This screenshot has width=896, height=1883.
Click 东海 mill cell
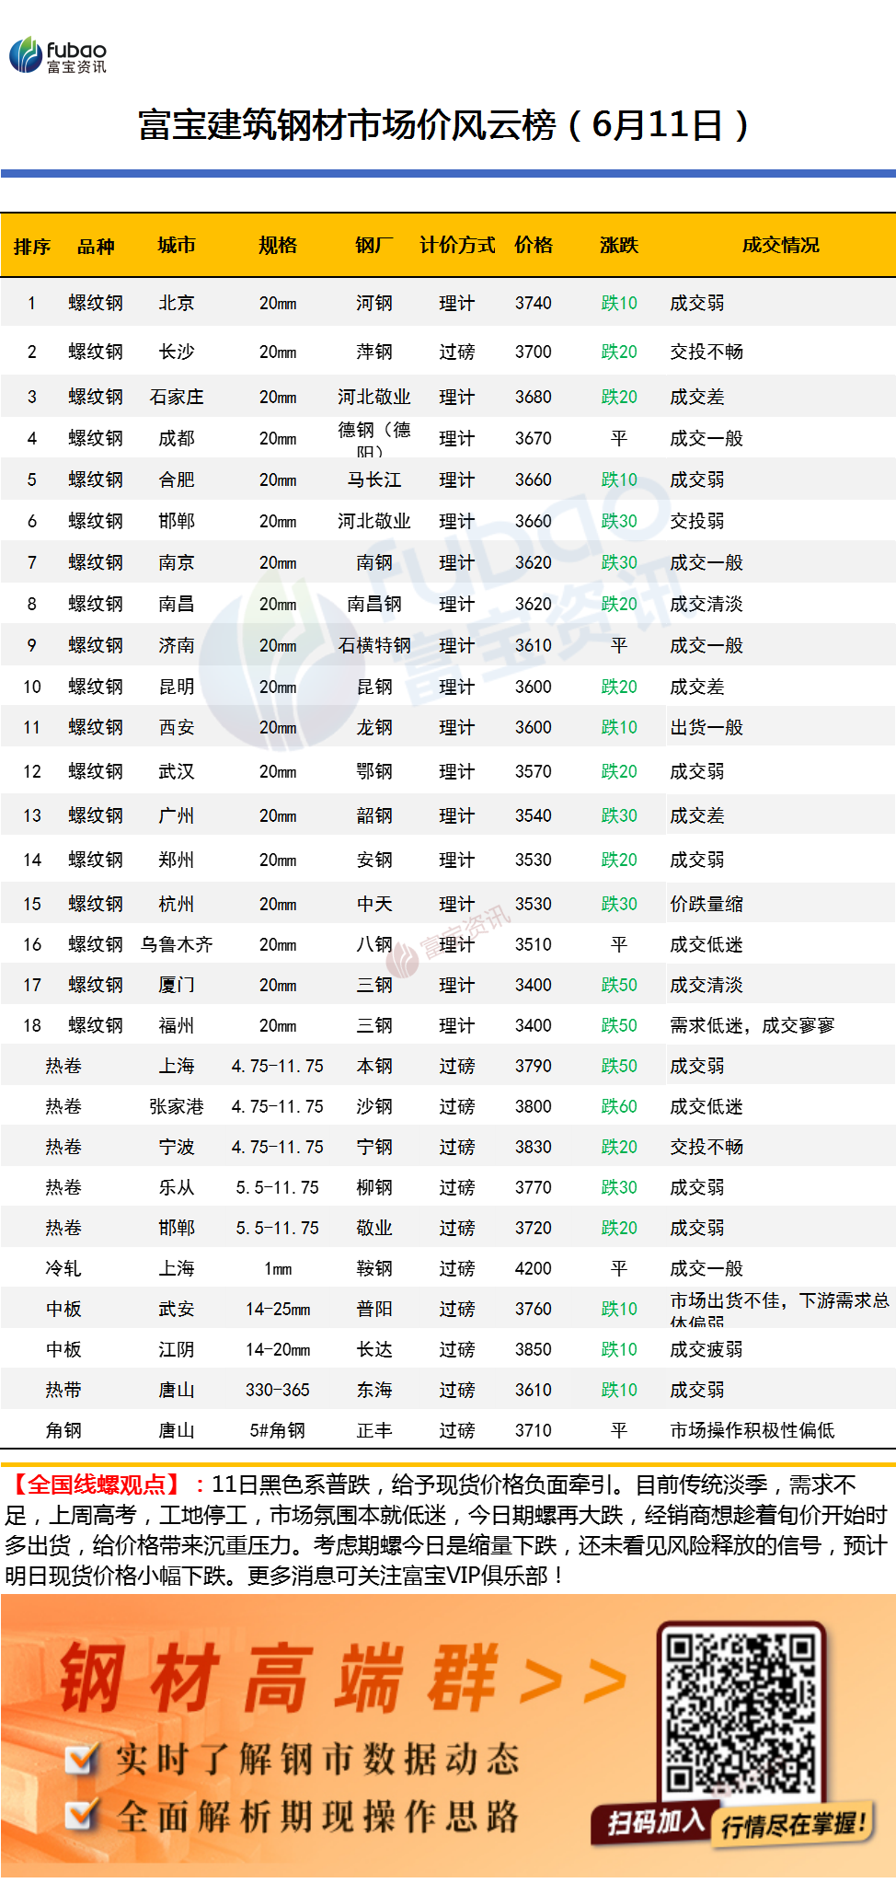click(x=374, y=1390)
